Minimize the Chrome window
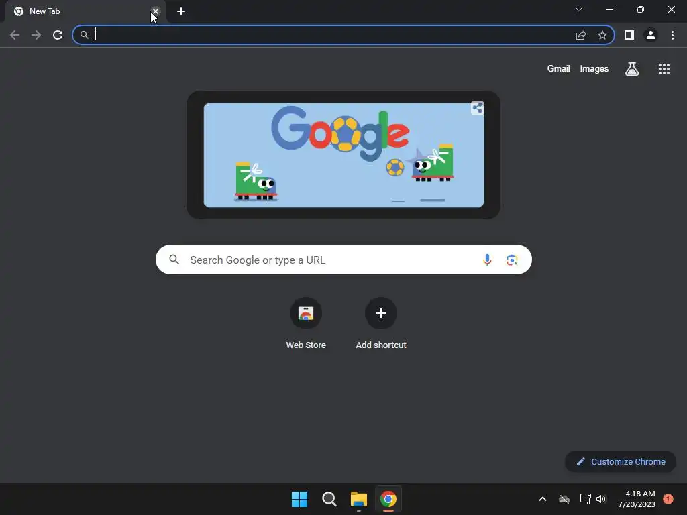This screenshot has width=687, height=515. pos(610,9)
